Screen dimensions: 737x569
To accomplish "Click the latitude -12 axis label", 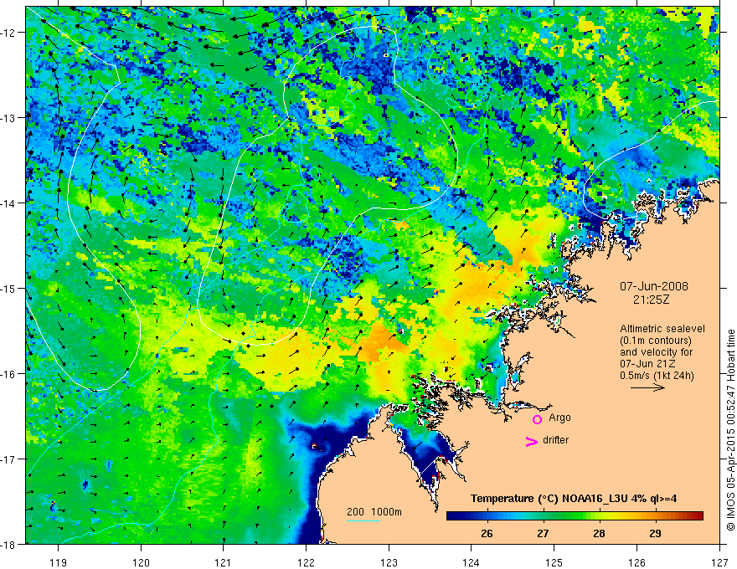I will coord(9,33).
